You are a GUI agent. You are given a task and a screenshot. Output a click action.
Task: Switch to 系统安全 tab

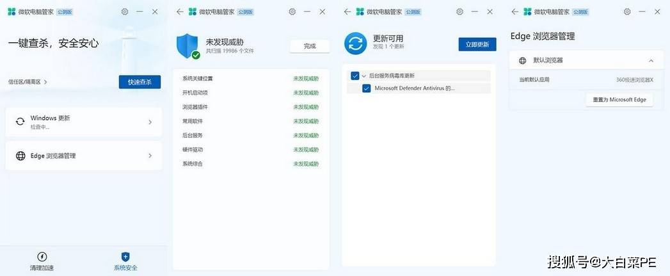pos(125,261)
